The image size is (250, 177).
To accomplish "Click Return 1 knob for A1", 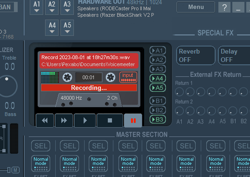I will pyautogui.click(x=179, y=92).
